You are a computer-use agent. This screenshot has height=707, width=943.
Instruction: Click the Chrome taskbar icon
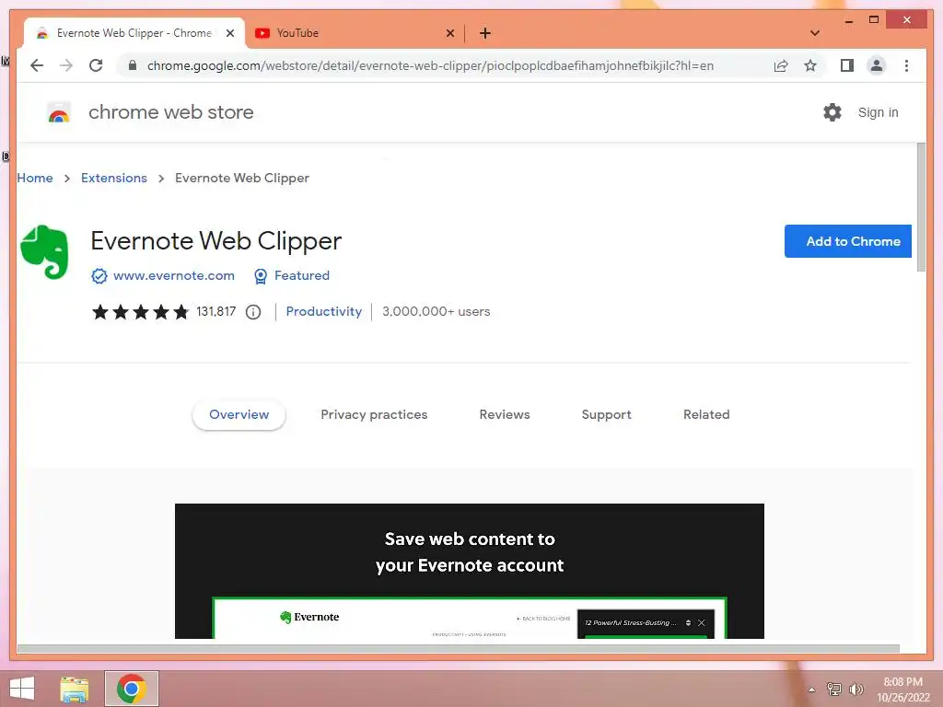132,689
